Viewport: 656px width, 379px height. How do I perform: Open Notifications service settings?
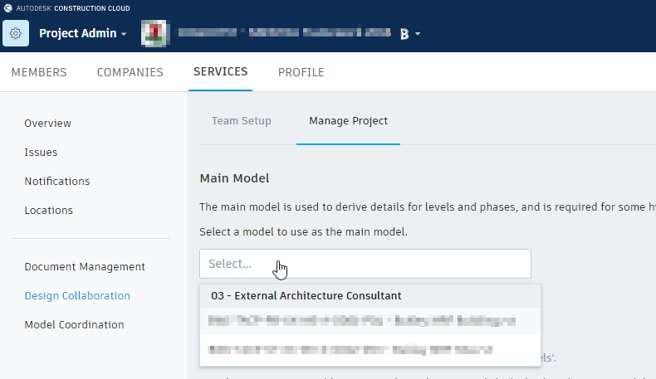pos(57,182)
